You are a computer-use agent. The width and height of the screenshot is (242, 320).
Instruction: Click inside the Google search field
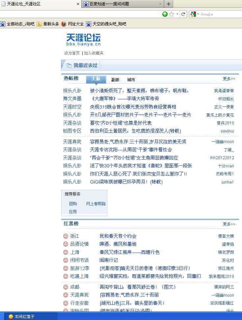click(219, 14)
